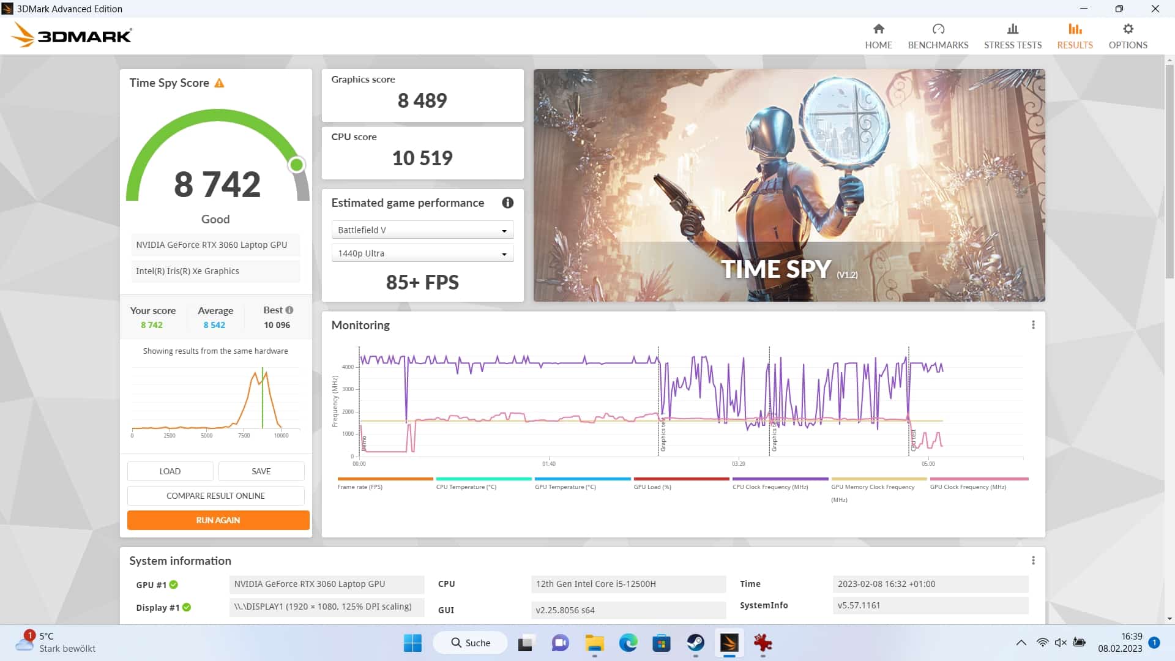Expand the Battlefield V game dropdown

coord(422,230)
